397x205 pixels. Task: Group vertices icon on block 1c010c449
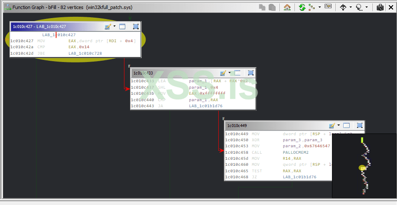[x=360, y=125]
